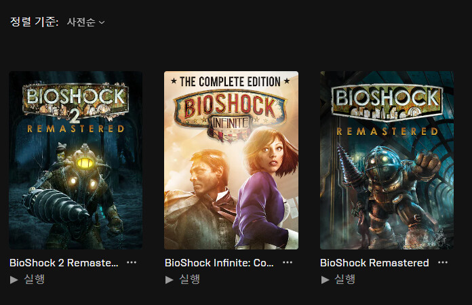Click play triangle icon under BioShock Infinite
Image resolution: width=472 pixels, height=305 pixels.
169,280
